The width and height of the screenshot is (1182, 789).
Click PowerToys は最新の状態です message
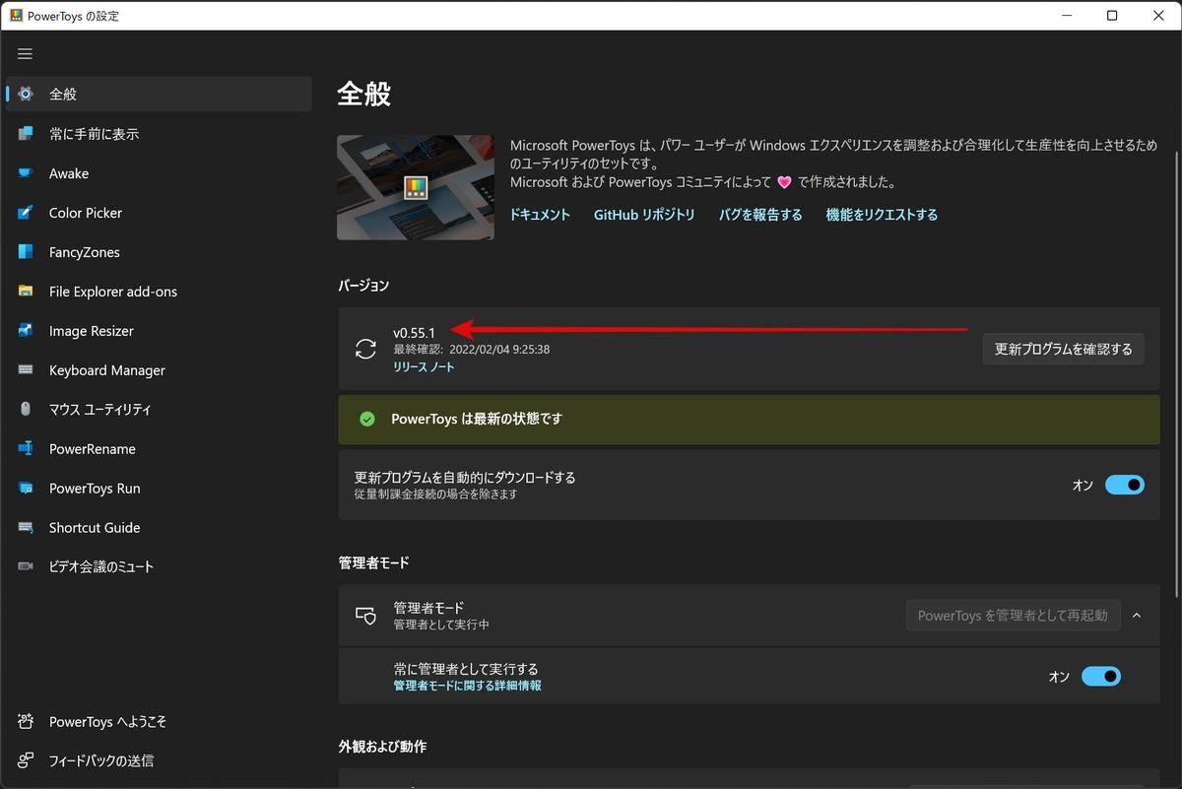(x=477, y=419)
